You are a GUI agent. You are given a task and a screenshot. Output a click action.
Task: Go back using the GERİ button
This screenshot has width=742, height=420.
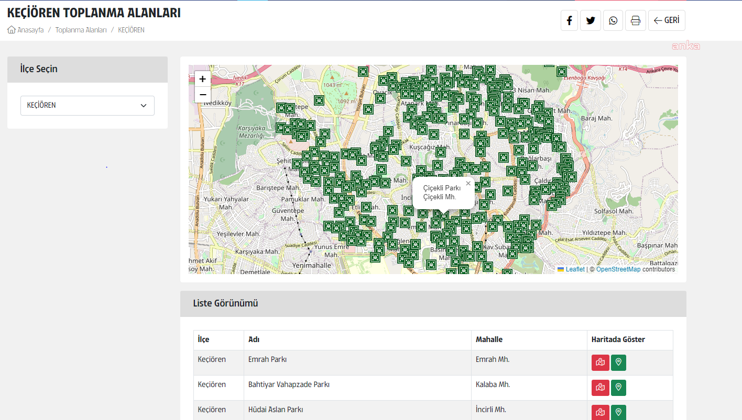(x=666, y=20)
